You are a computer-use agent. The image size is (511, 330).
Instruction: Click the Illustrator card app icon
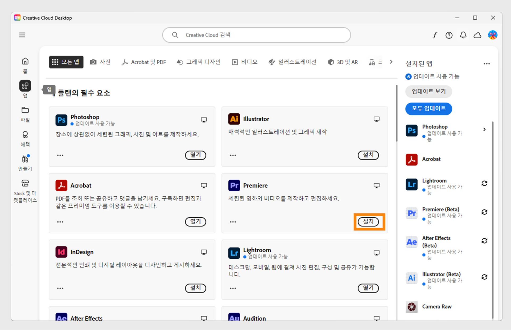[234, 119]
